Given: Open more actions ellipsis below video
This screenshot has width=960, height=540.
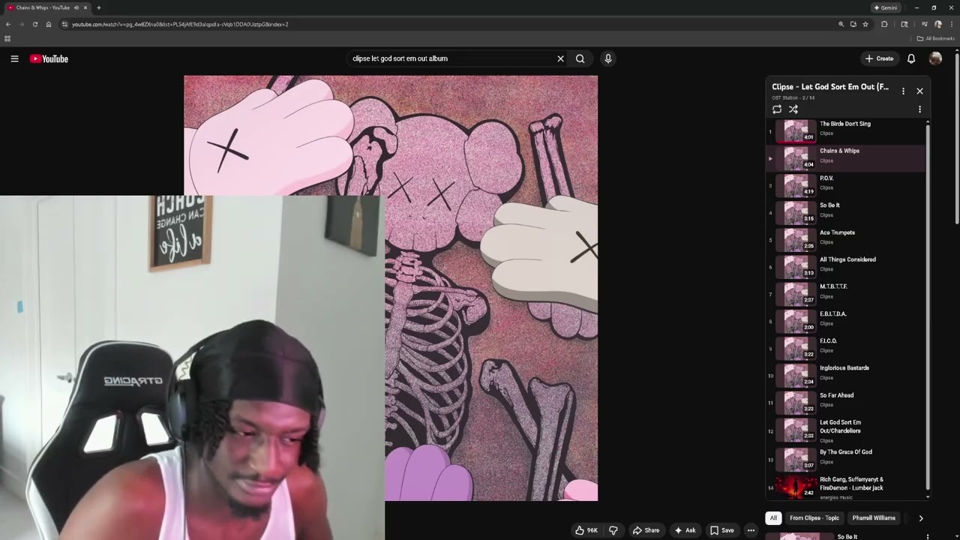Looking at the screenshot, I should pos(751,530).
